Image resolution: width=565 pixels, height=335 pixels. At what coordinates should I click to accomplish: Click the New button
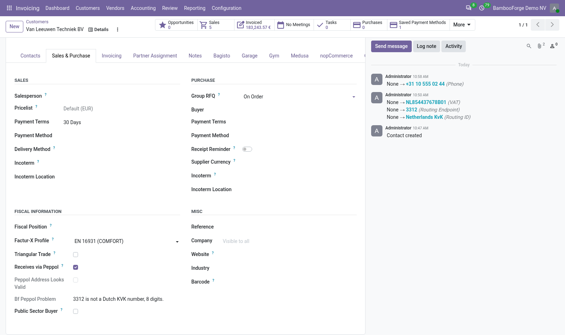pos(14,26)
